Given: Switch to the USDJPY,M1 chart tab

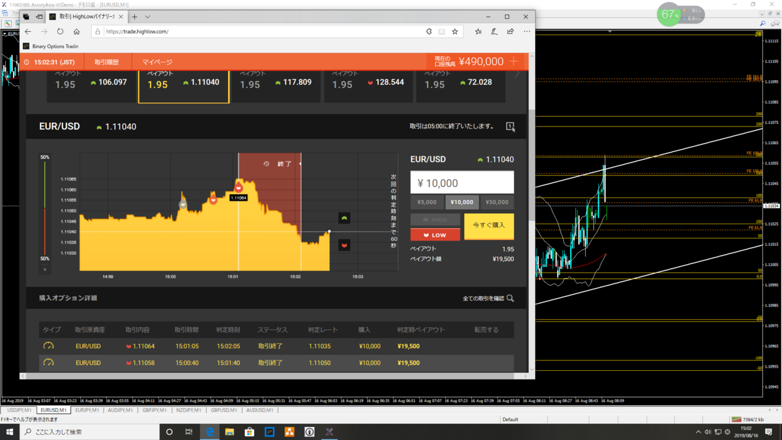Looking at the screenshot, I should [x=19, y=410].
